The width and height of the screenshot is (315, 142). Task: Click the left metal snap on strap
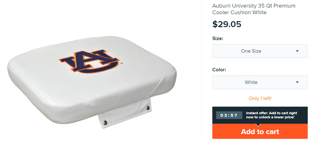click(x=106, y=121)
